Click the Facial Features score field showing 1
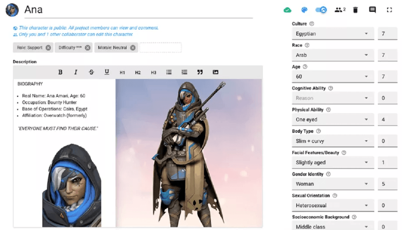The height and width of the screenshot is (230, 403). point(387,163)
